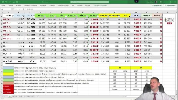Click the user account avatar
This screenshot has height=100, width=178.
coord(156,2)
